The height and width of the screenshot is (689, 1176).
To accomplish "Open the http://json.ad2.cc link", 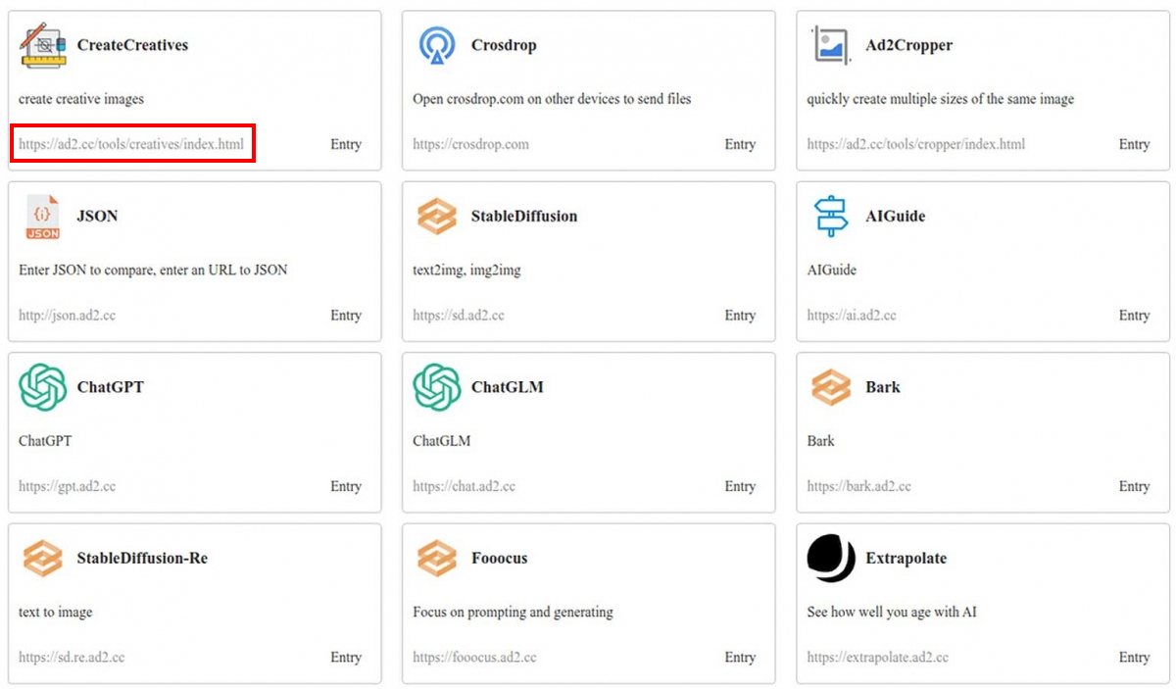I will pyautogui.click(x=67, y=316).
